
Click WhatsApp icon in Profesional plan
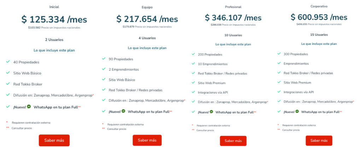(211, 112)
